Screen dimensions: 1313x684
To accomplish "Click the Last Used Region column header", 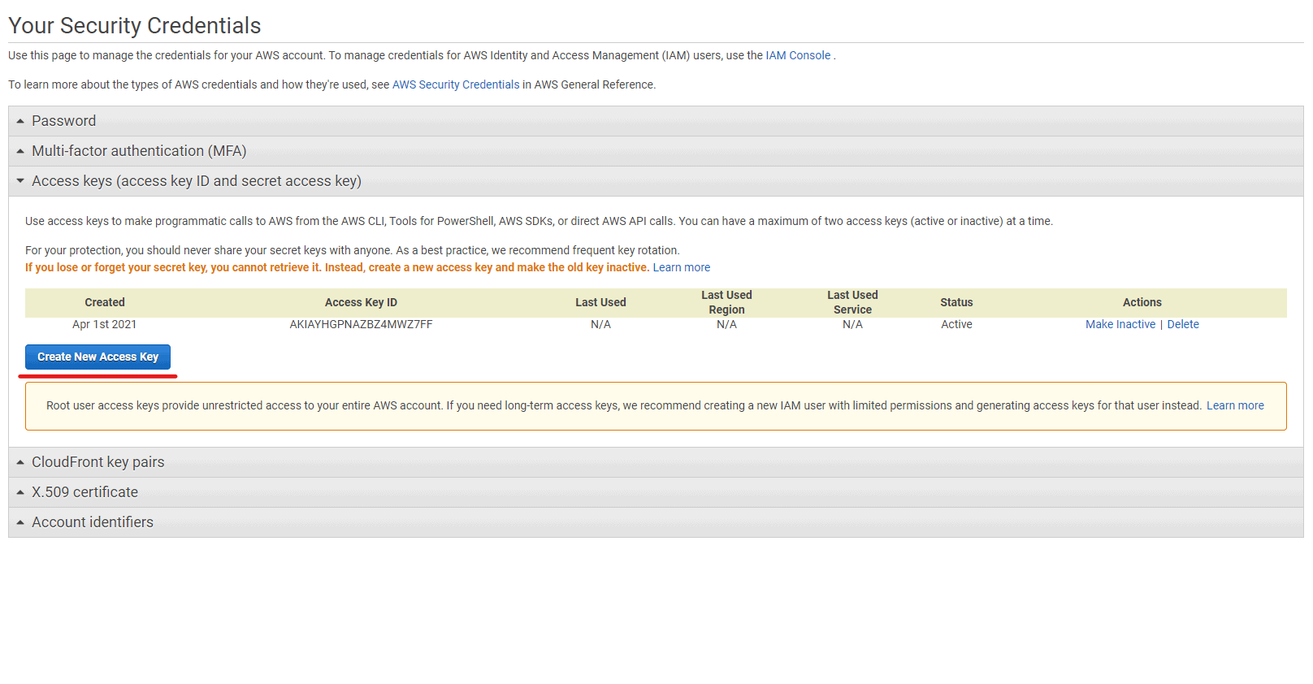I will click(x=726, y=302).
